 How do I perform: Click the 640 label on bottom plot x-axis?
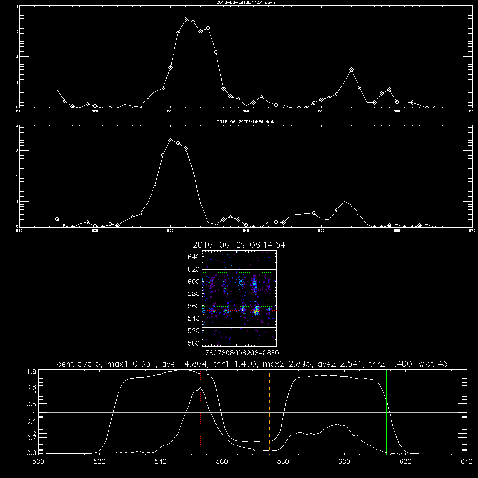[467, 462]
